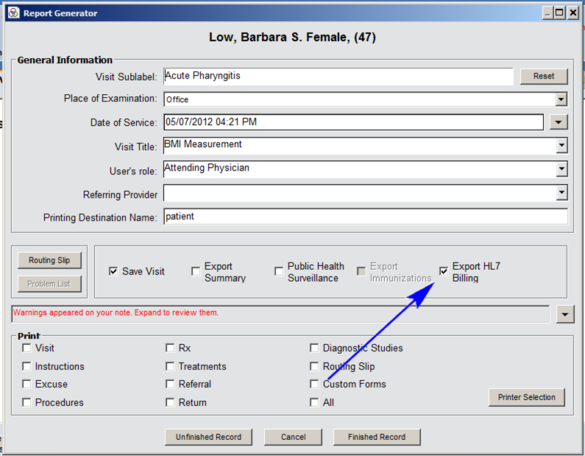Click the Problem List button
585x456 pixels.
click(49, 284)
